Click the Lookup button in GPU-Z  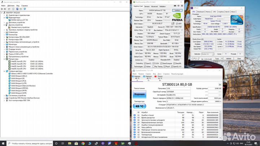pos(177,10)
